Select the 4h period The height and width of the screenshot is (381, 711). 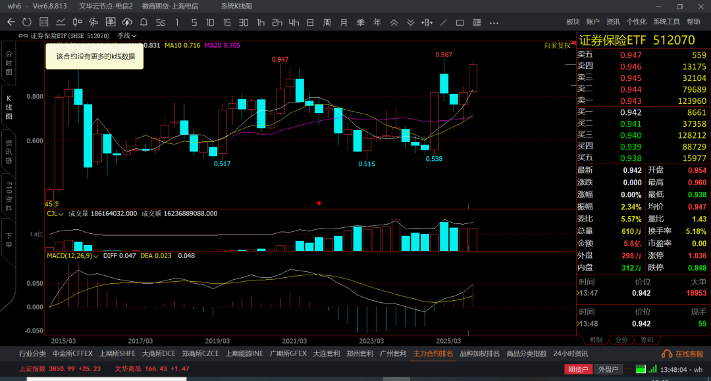pos(294,22)
